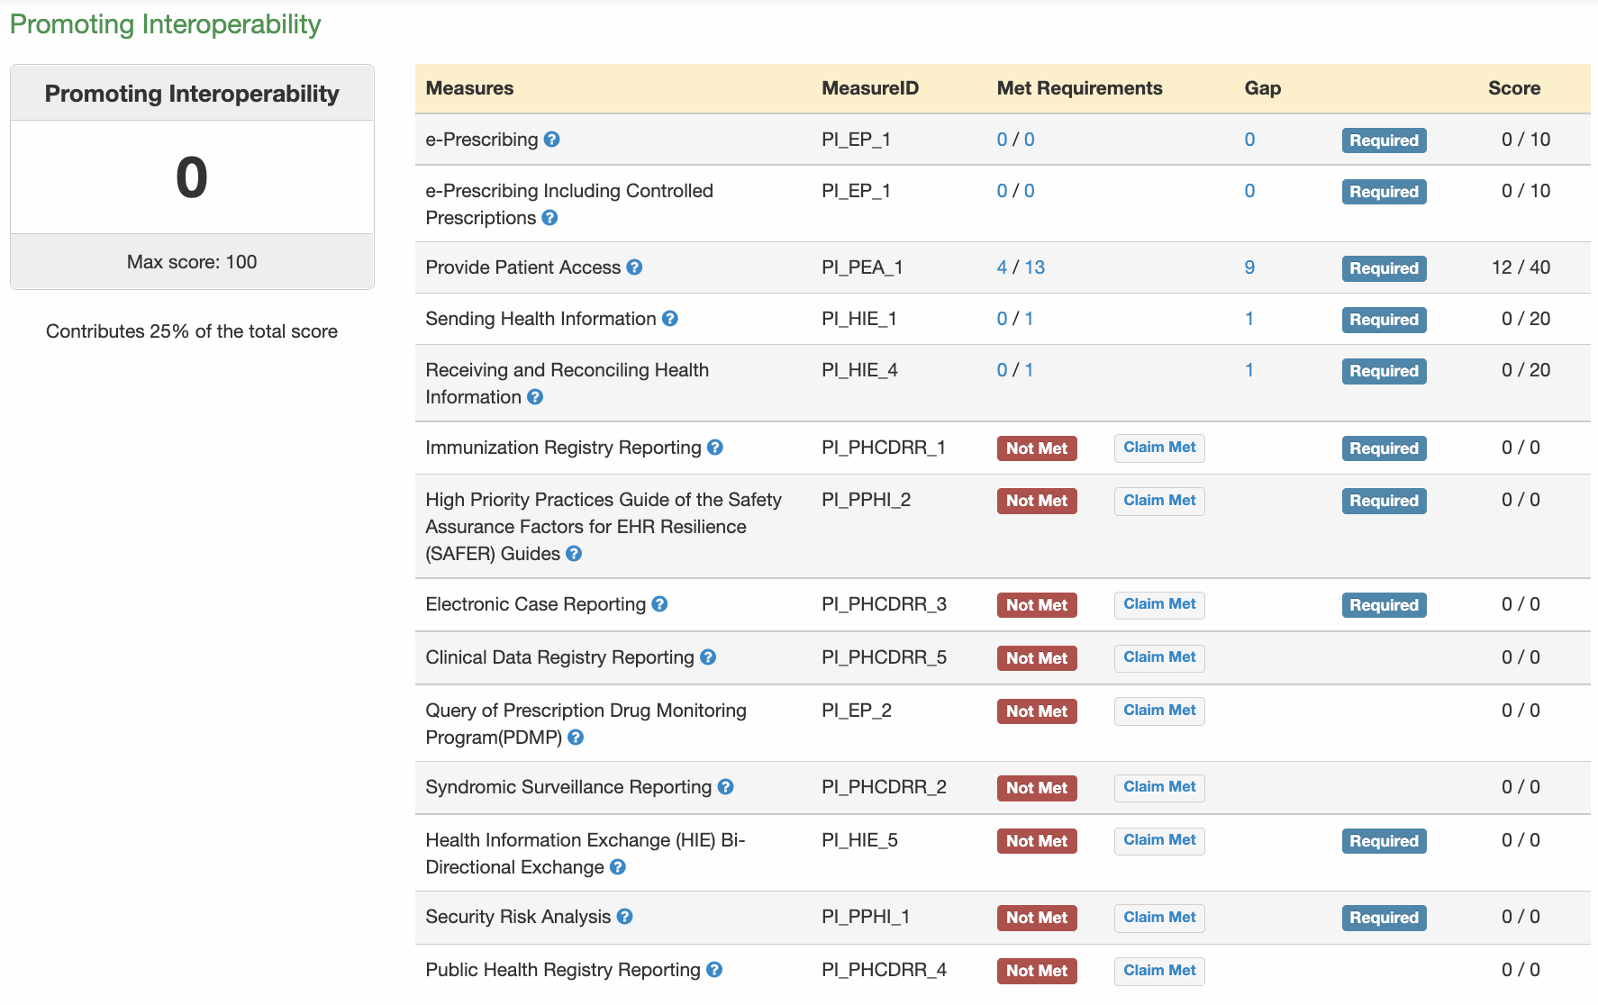This screenshot has height=1005, width=1598.
Task: Click Claim Met for PI_EP_2 PDMP row
Action: pyautogui.click(x=1159, y=711)
